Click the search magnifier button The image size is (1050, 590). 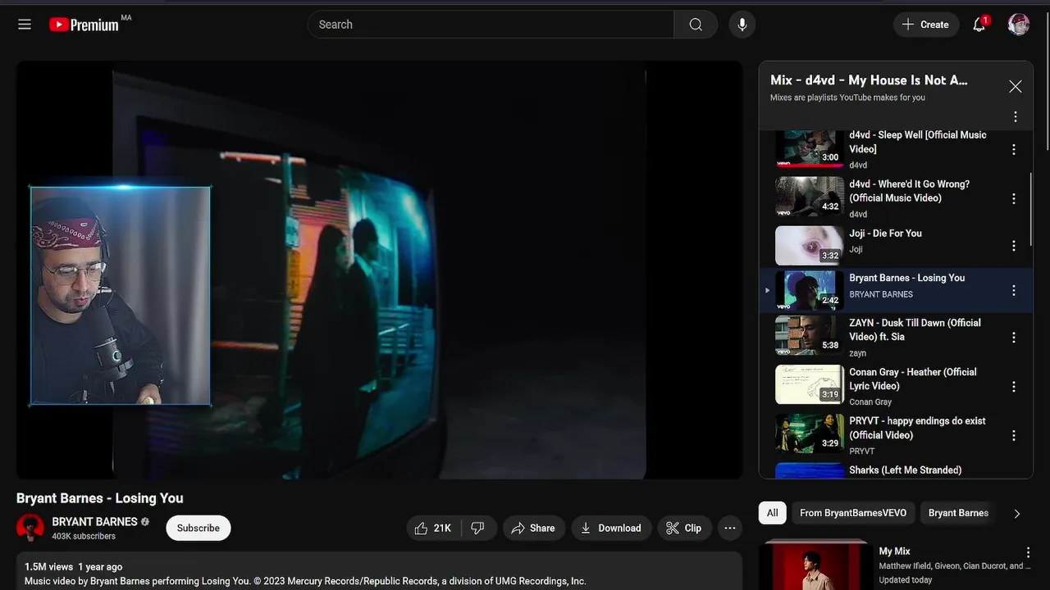(696, 25)
